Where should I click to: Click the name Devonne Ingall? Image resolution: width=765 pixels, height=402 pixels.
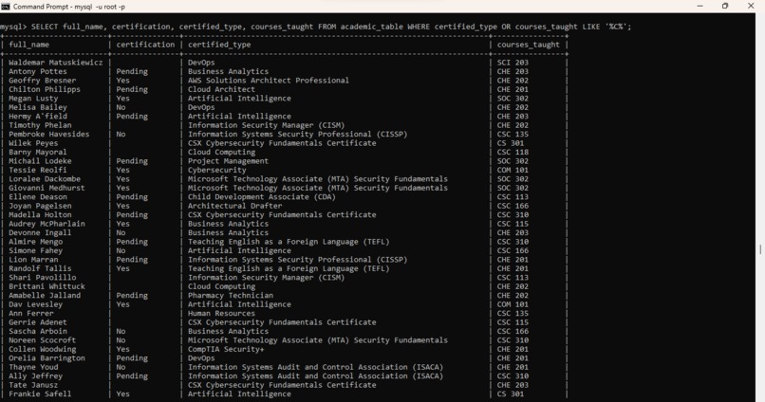coord(40,232)
